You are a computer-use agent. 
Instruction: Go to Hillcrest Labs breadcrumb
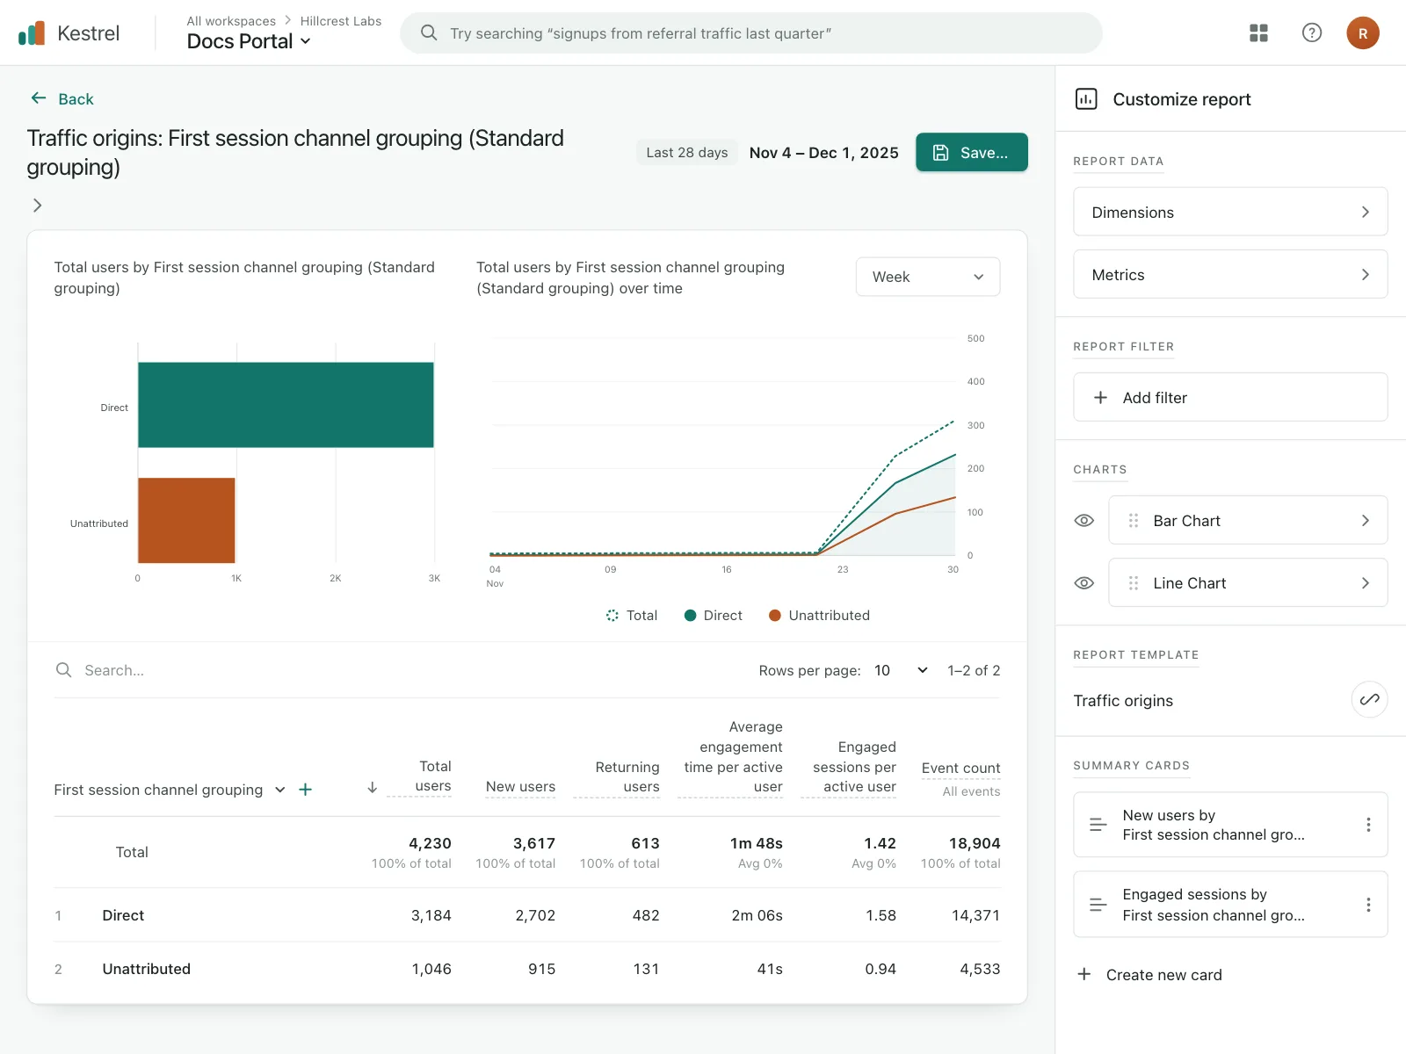341,21
